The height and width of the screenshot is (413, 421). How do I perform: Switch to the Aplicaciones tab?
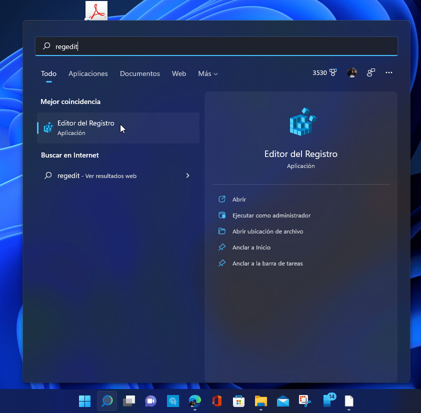pos(88,73)
